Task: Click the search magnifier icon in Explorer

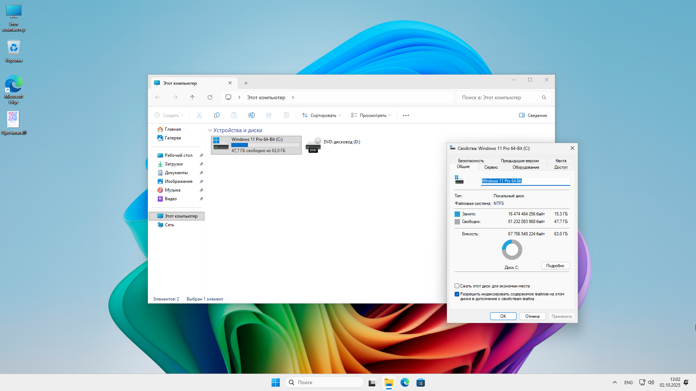Action: tap(544, 97)
